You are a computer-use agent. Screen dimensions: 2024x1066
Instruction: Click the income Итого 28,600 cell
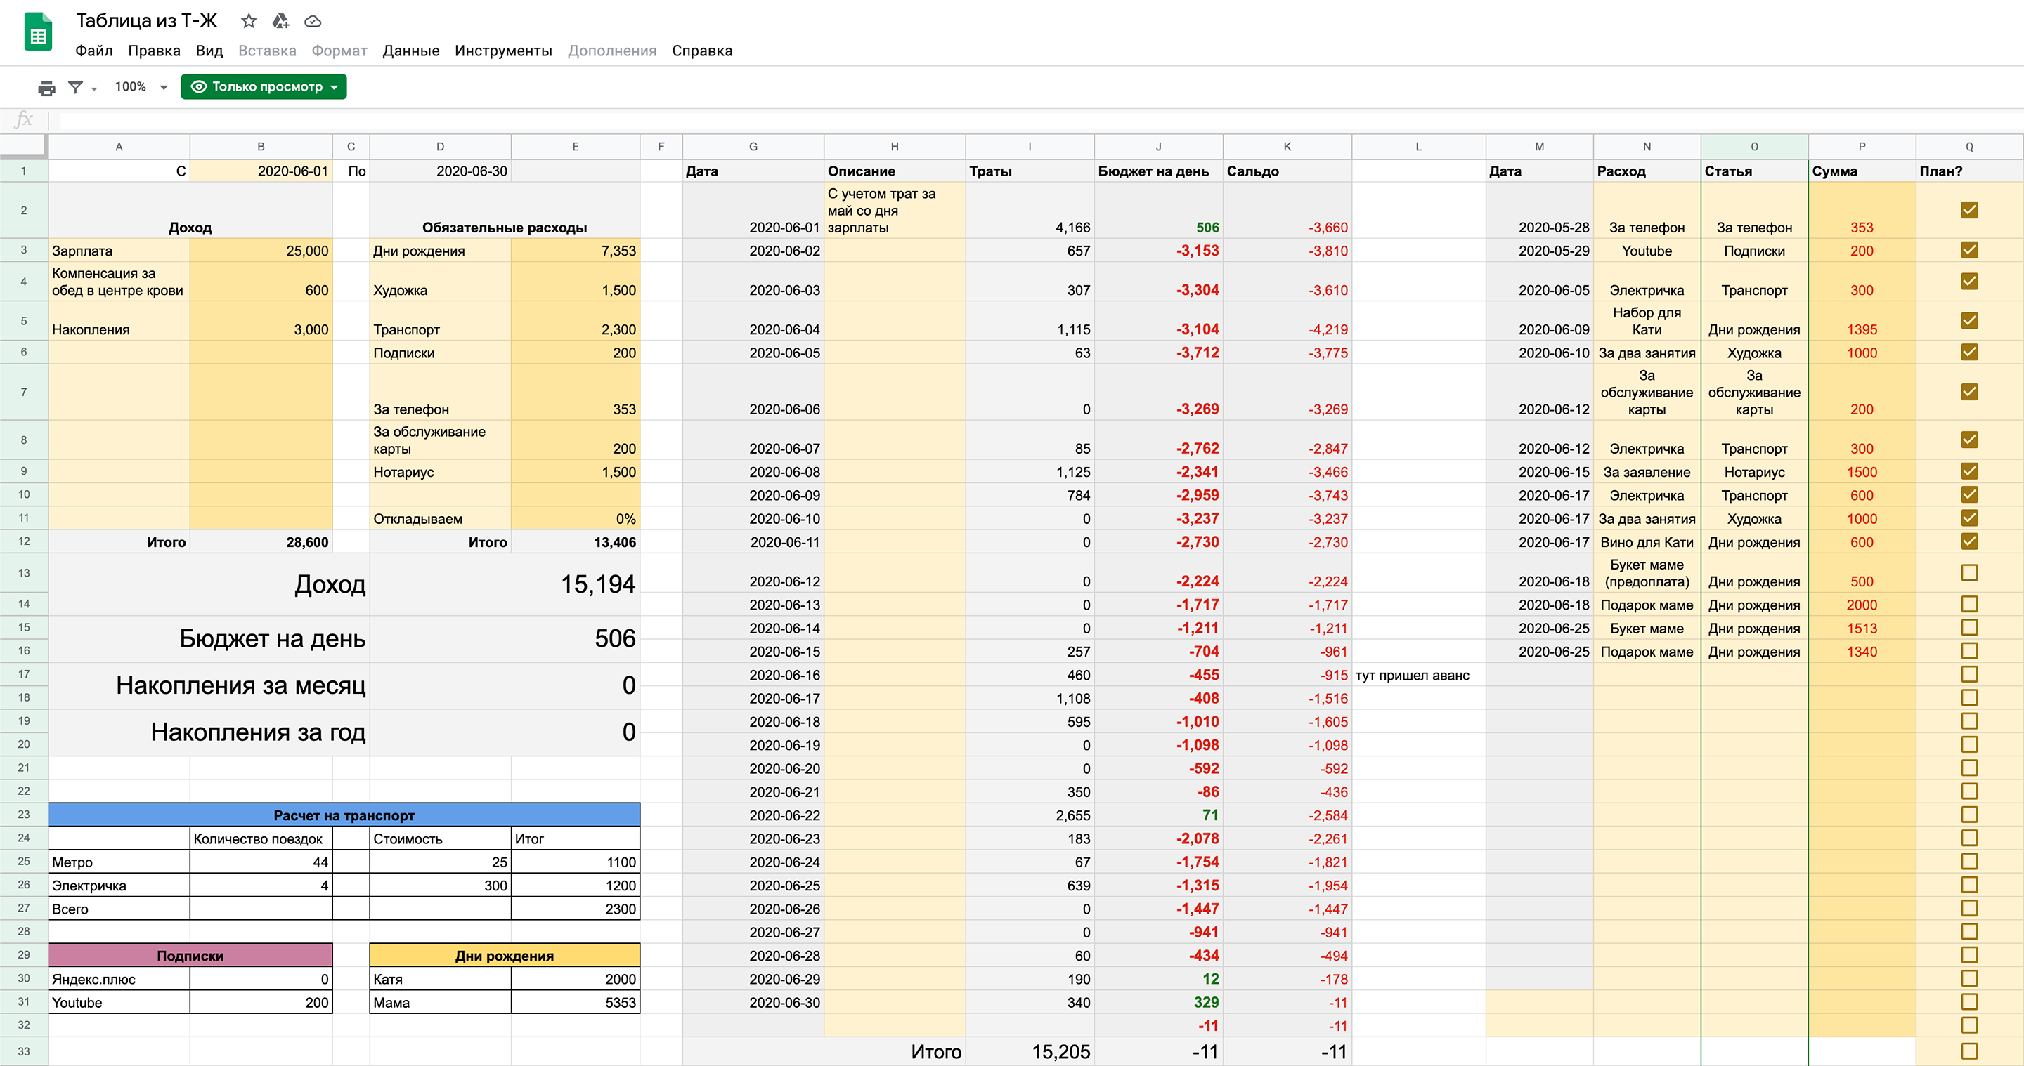click(x=261, y=542)
